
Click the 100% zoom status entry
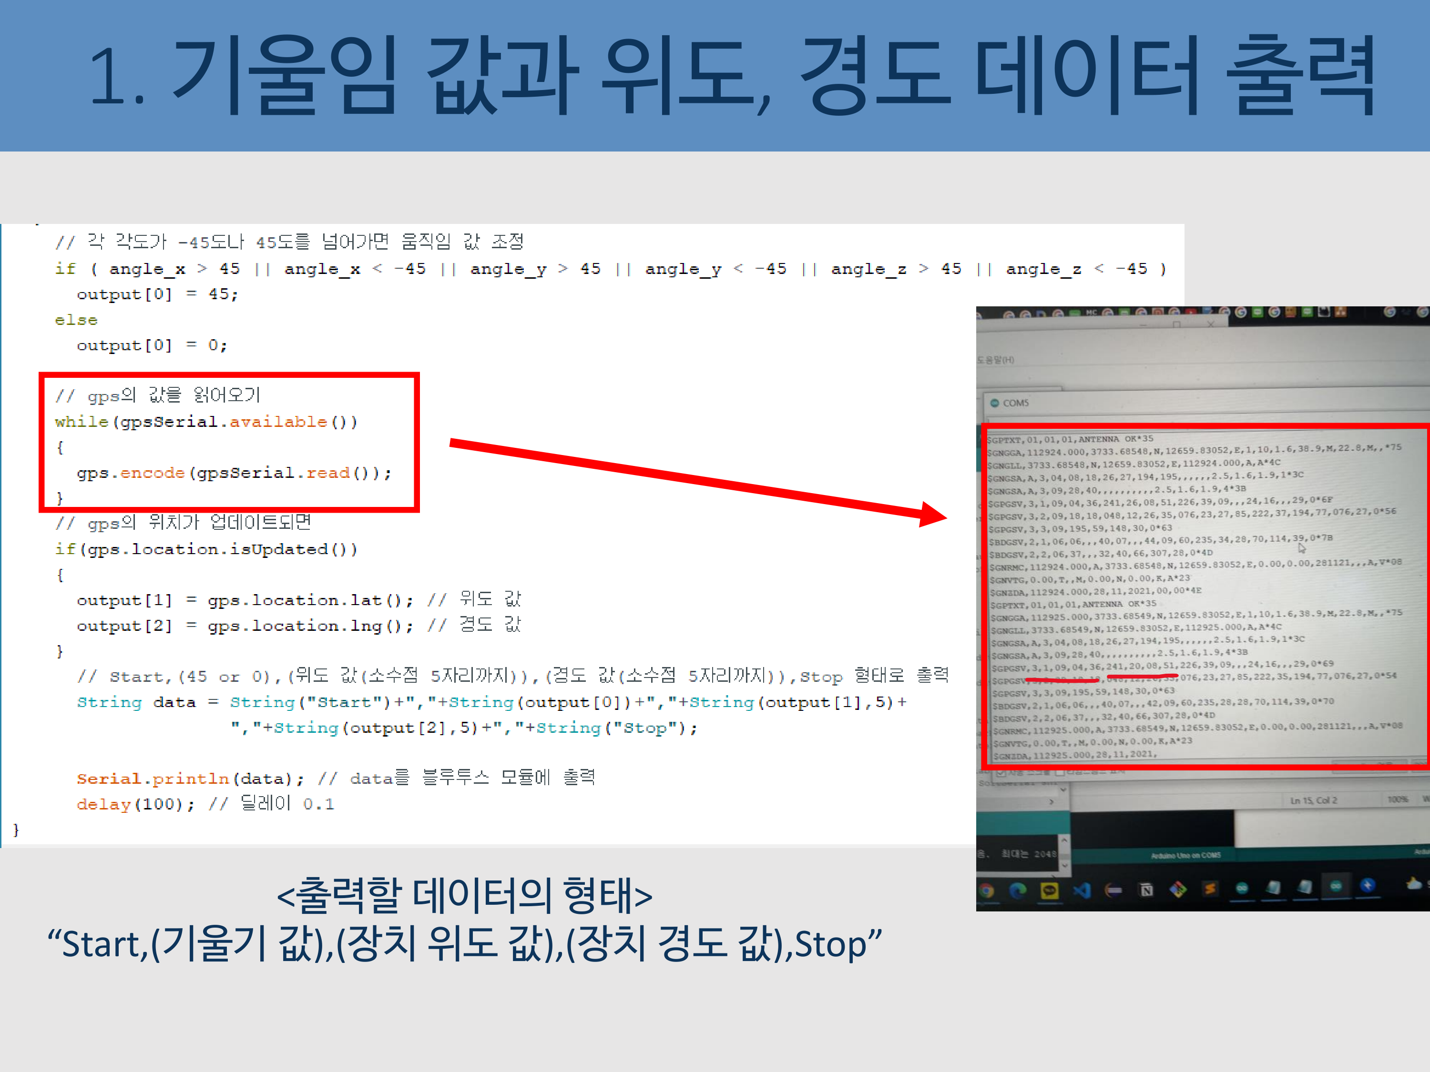pos(1397,799)
